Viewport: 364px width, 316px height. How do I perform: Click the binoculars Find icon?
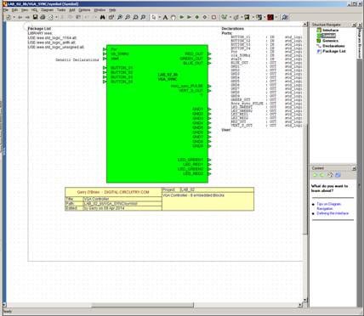click(x=102, y=17)
